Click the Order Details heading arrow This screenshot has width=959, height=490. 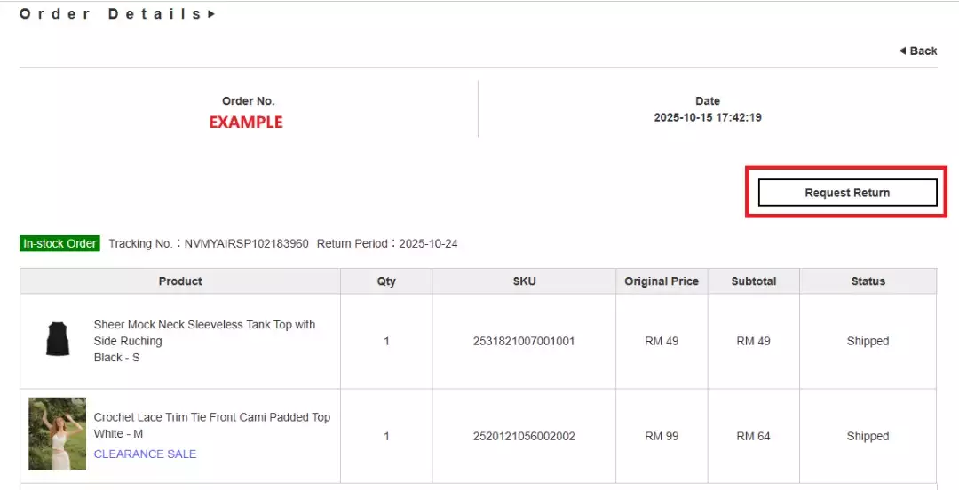point(211,14)
